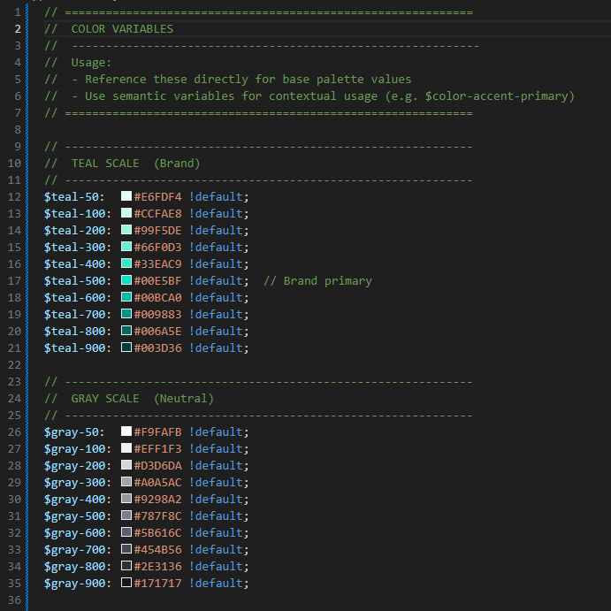Open the #A0A5AC gray-300 color swatch

pyautogui.click(x=126, y=482)
